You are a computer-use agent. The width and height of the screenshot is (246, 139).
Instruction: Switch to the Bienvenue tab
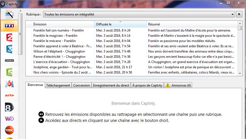click(35, 85)
